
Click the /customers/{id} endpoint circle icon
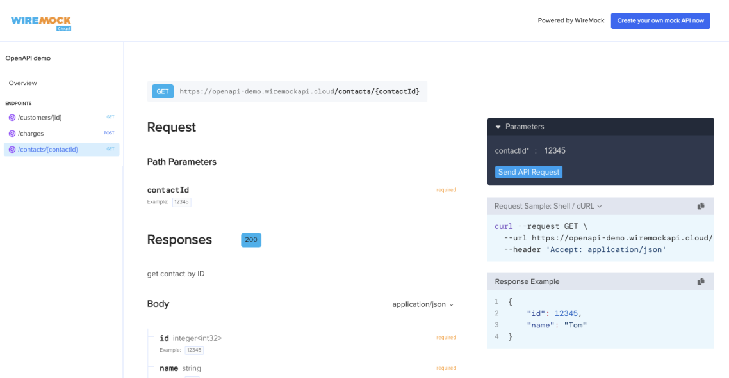(12, 118)
